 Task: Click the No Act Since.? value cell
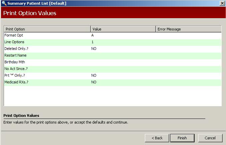[x=123, y=69]
